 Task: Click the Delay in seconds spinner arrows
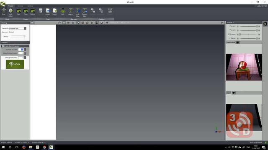coord(25,57)
